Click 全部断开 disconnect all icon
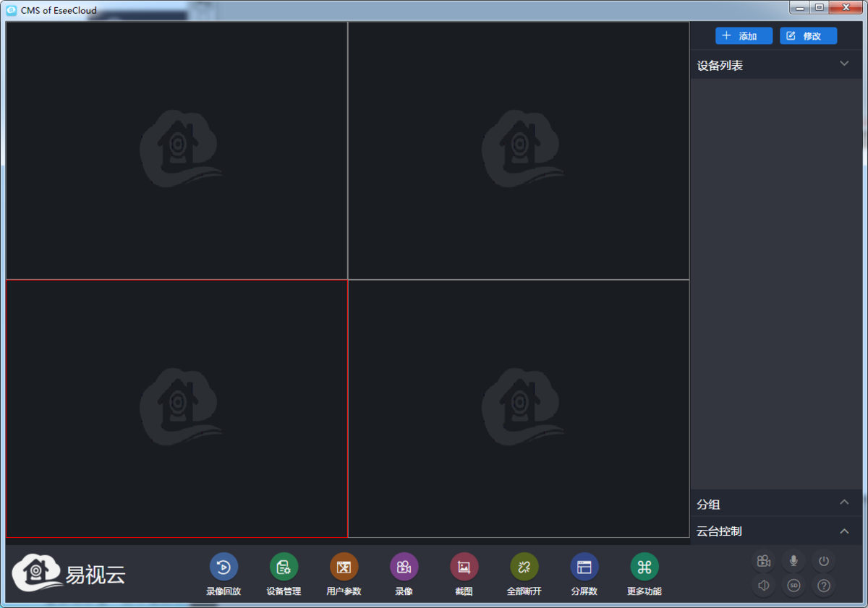Viewport: 868px width, 608px height. (x=524, y=568)
